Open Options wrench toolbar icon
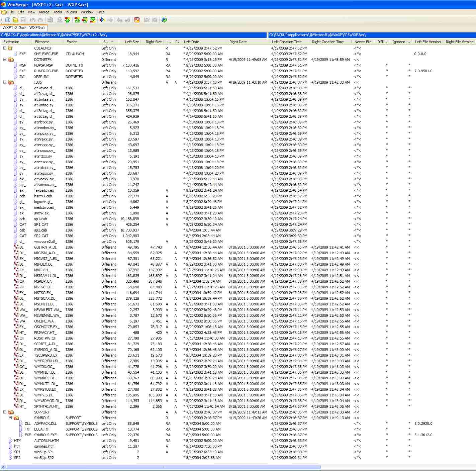 pyautogui.click(x=137, y=20)
